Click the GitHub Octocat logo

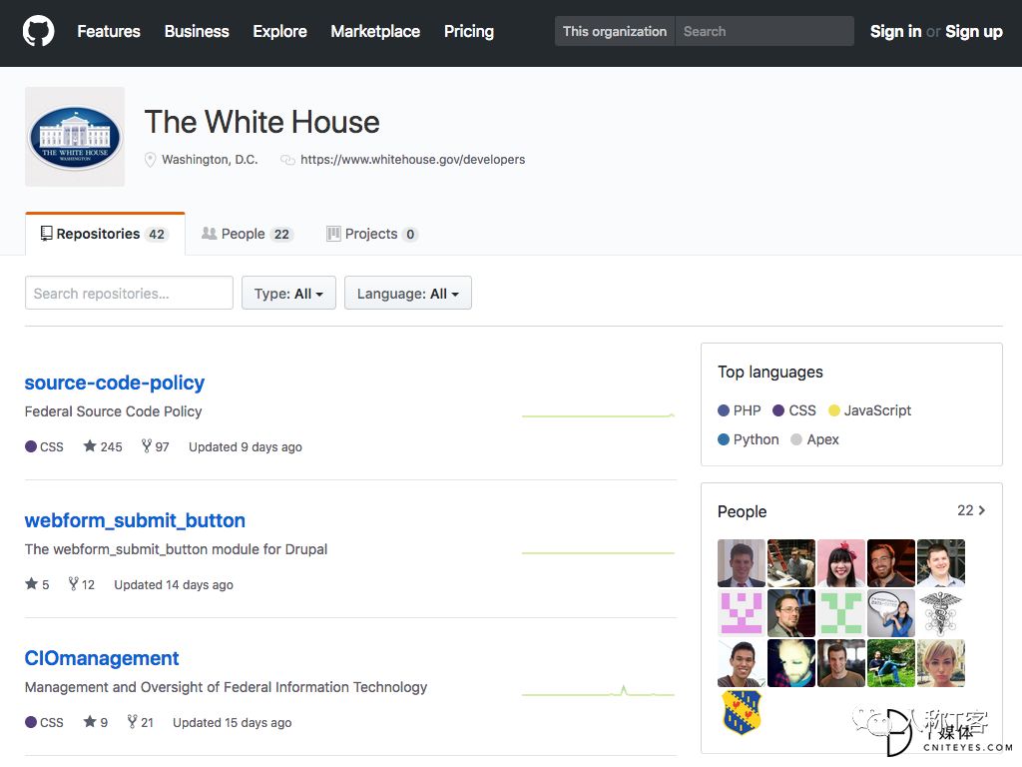(39, 31)
